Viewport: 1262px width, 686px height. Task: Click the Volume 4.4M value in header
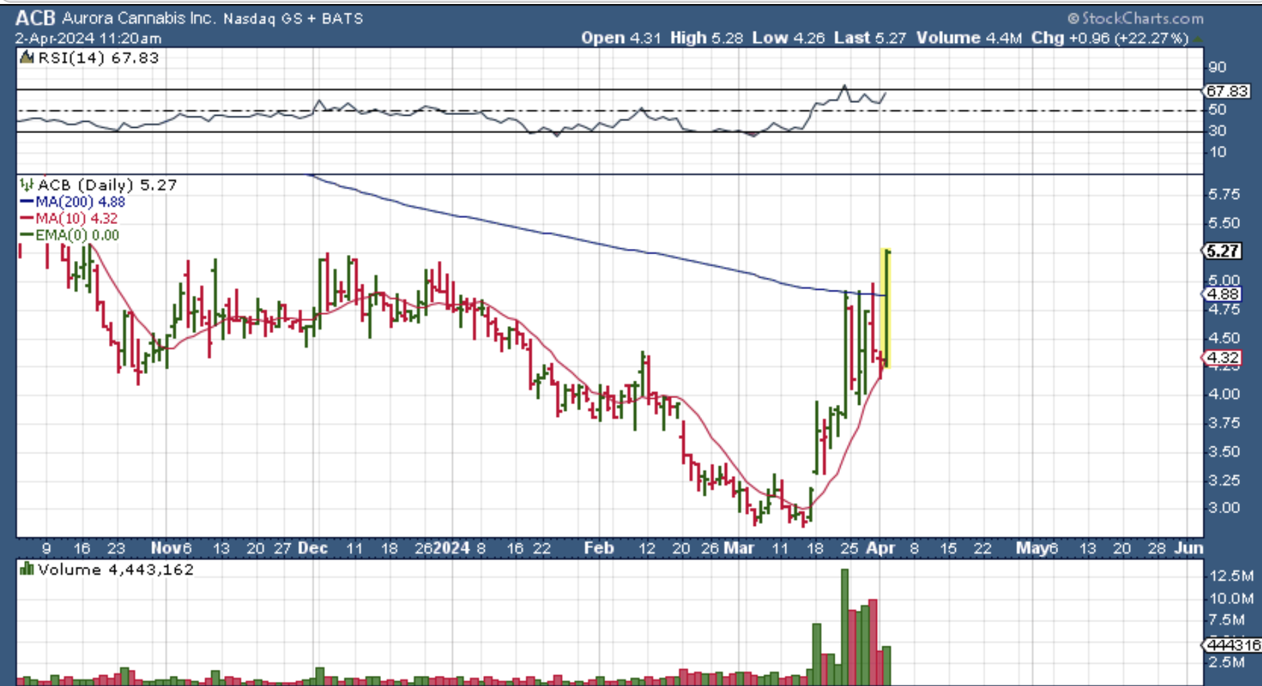tap(969, 38)
